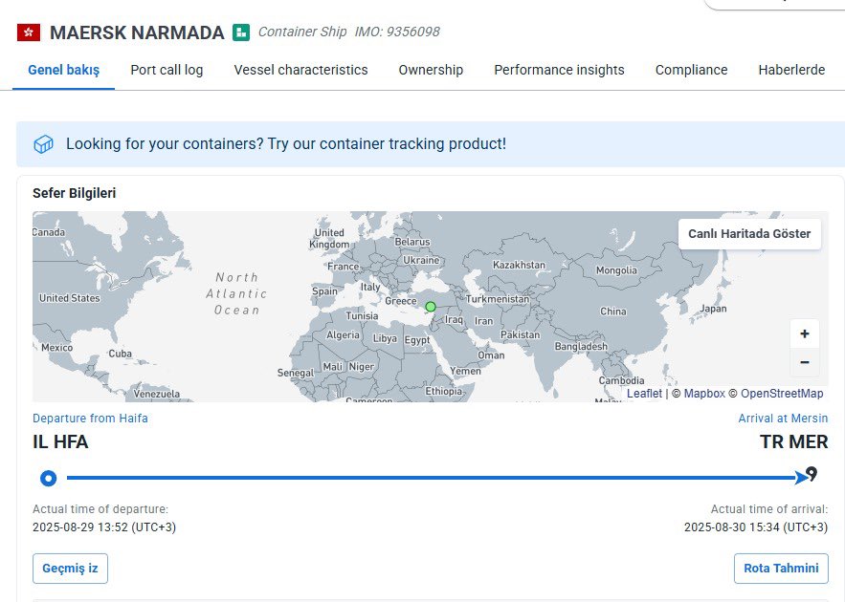Click the MAERSK NARMADA vessel title
Image resolution: width=845 pixels, height=602 pixels.
(137, 32)
